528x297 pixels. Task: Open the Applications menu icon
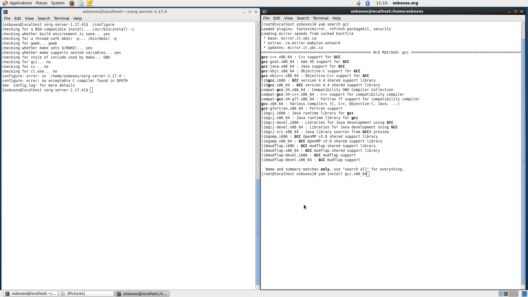(x=5, y=3)
